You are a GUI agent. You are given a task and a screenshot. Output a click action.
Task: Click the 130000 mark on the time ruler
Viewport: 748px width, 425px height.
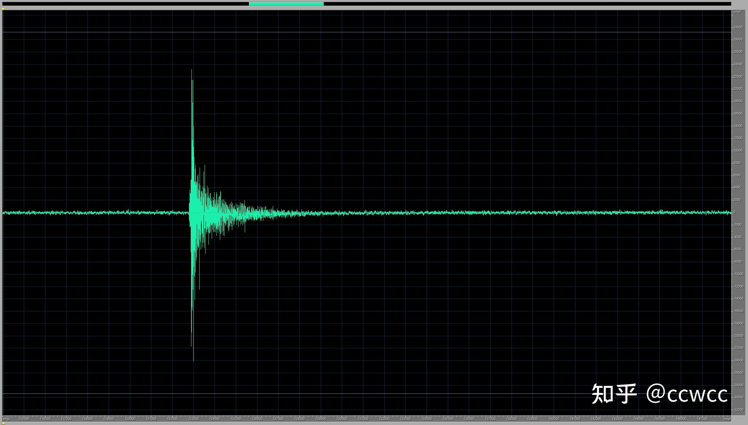pyautogui.click(x=342, y=419)
